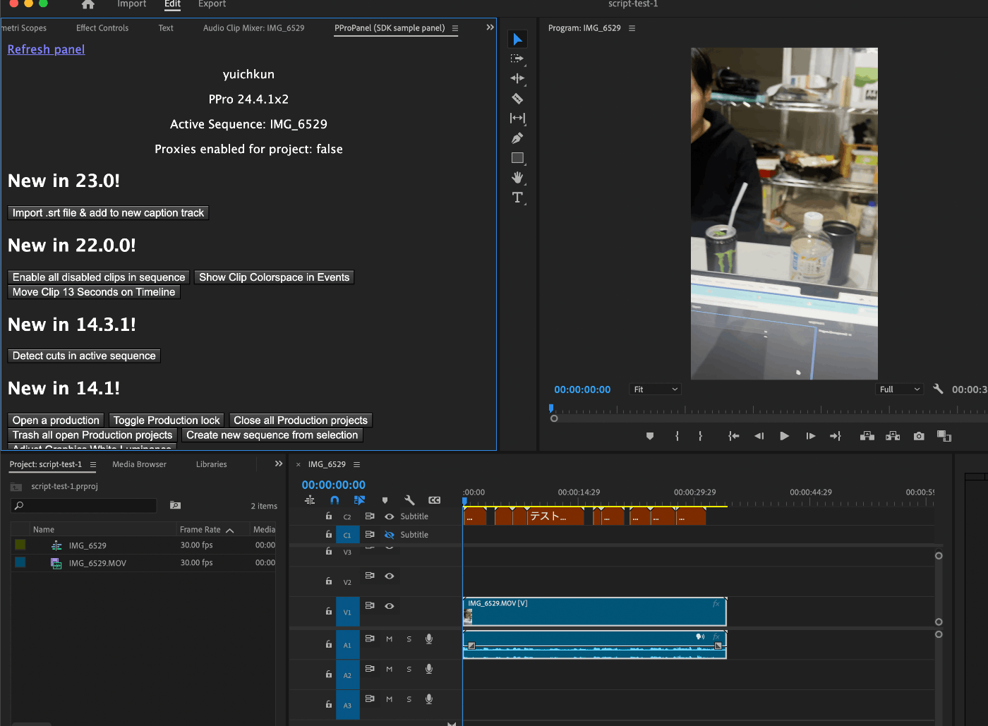This screenshot has height=726, width=988.
Task: Click Export Frame camera icon
Action: 919,436
